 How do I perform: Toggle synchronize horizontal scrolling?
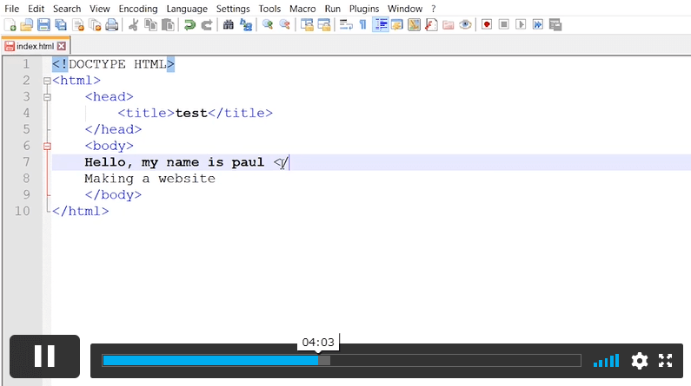click(324, 25)
